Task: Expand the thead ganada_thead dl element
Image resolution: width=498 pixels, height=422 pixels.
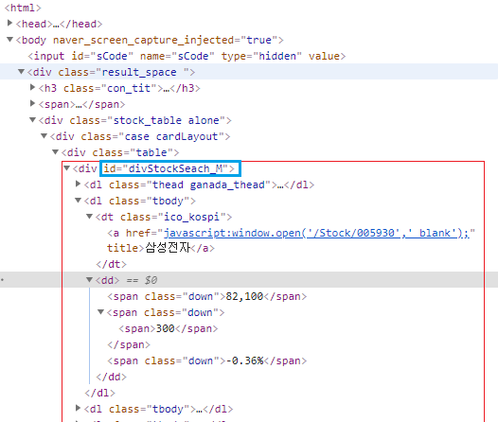Action: [78, 184]
